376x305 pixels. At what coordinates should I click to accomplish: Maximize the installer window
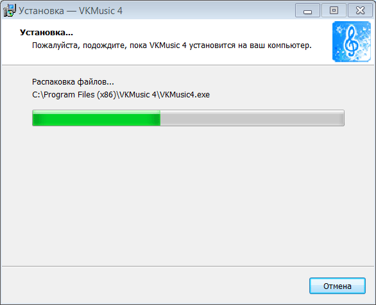[x=334, y=10]
